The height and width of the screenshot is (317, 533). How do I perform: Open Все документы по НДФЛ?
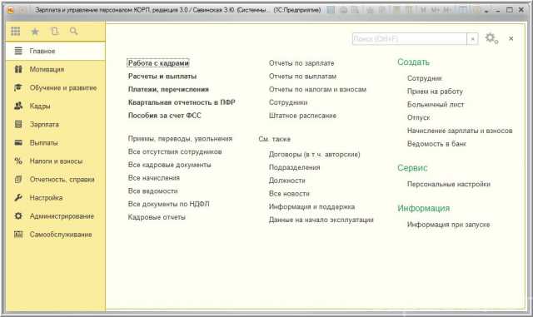(168, 204)
